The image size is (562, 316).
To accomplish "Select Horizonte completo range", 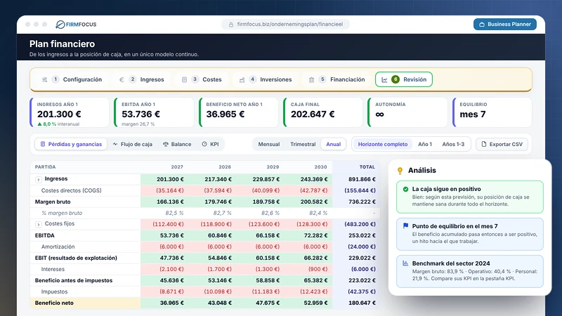I will click(382, 144).
